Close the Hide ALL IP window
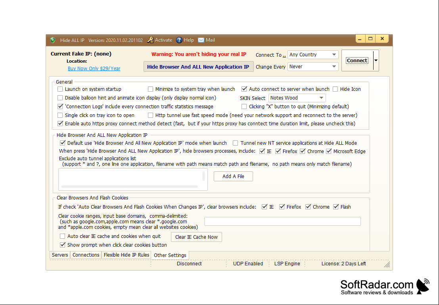The height and width of the screenshot is (305, 439). 382,38
